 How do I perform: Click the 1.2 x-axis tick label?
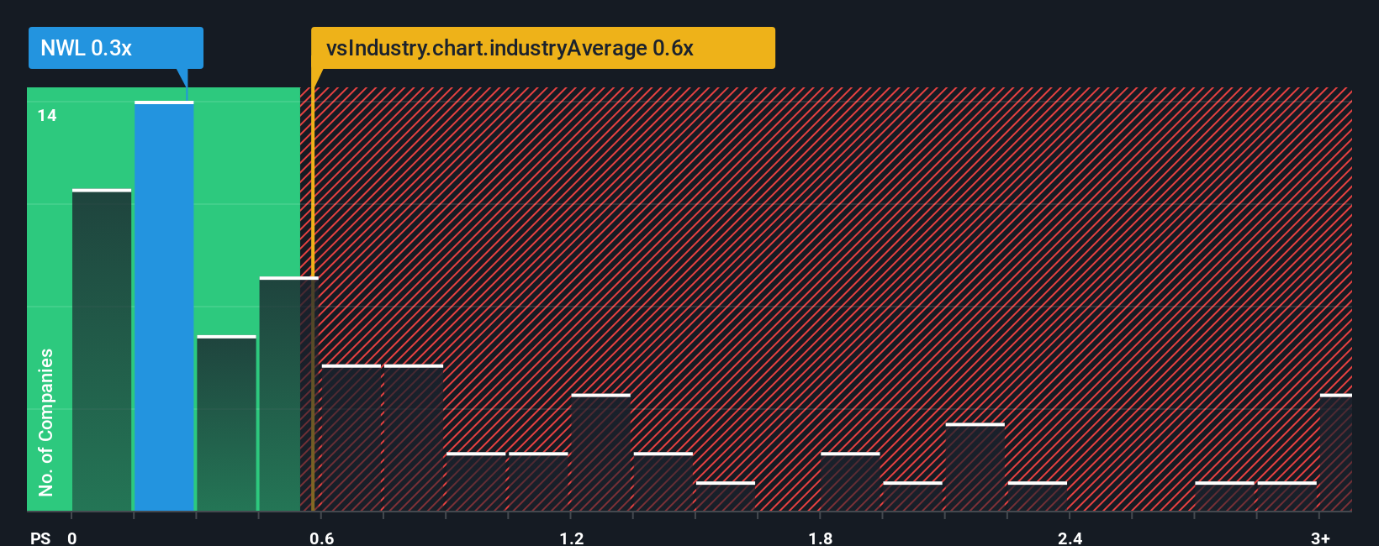(x=572, y=538)
